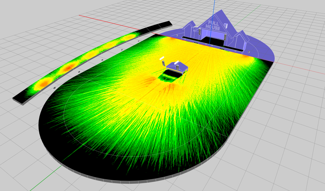Select the free-standing line array left of the audience tent

tap(163, 63)
